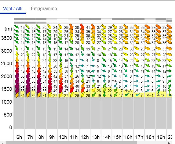Click the right arrow of horizontal scrollbar
The image size is (175, 144).
click(x=169, y=143)
